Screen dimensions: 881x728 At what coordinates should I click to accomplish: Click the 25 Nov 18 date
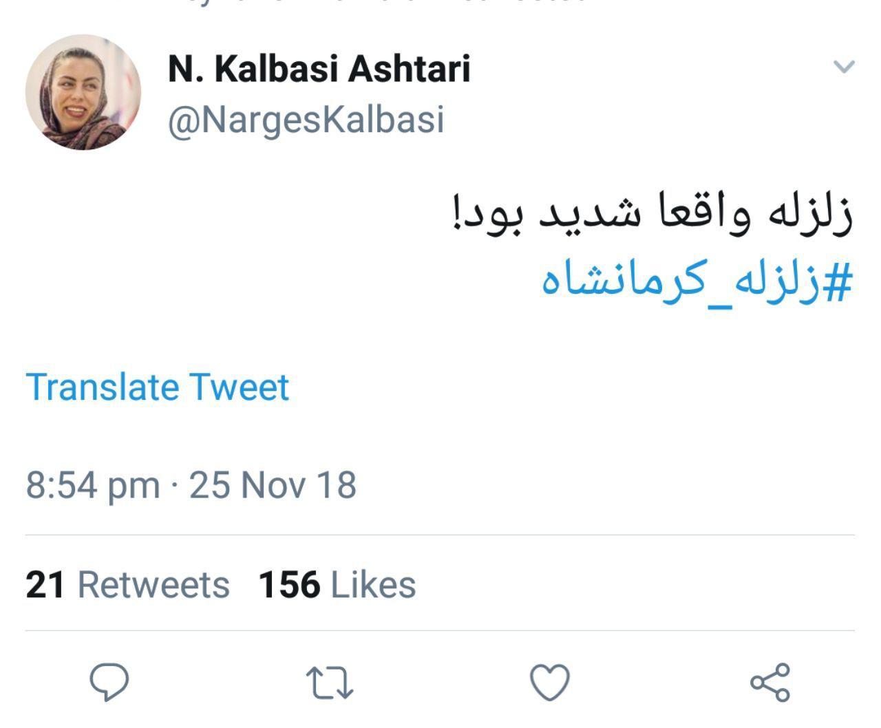pos(273,484)
